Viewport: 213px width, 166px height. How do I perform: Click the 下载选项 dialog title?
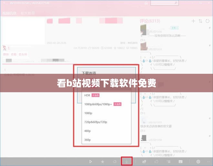(89, 73)
